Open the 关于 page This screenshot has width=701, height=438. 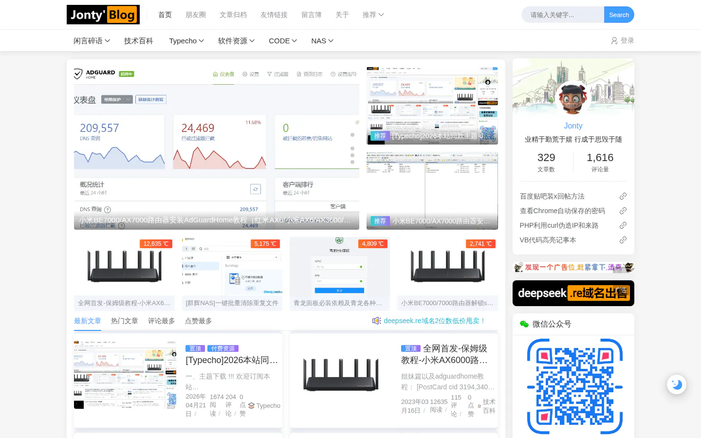coord(342,15)
